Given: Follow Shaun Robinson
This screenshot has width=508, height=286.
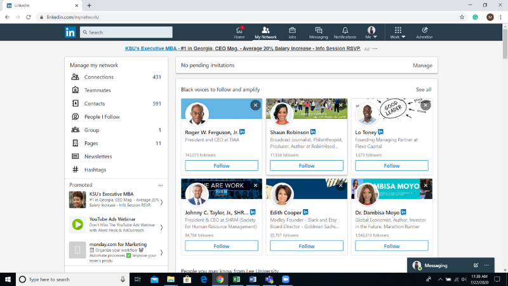Looking at the screenshot, I should pyautogui.click(x=307, y=166).
